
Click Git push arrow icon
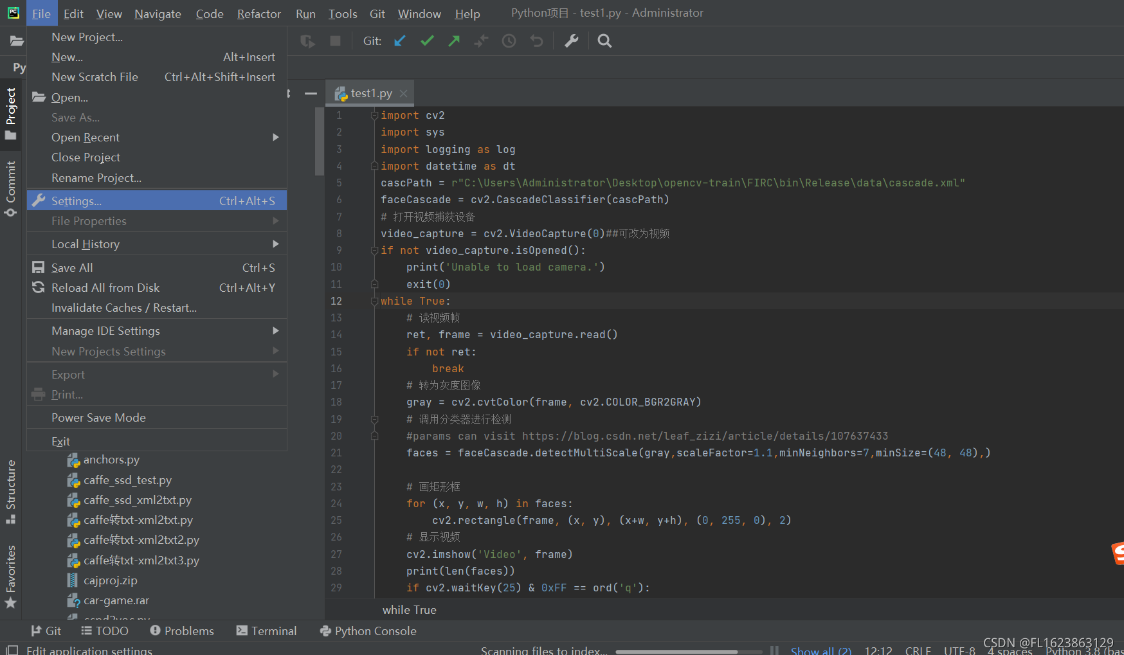point(454,41)
